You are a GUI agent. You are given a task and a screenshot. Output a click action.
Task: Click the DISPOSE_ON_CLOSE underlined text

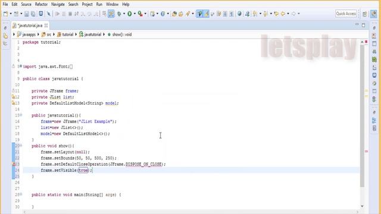(x=143, y=164)
